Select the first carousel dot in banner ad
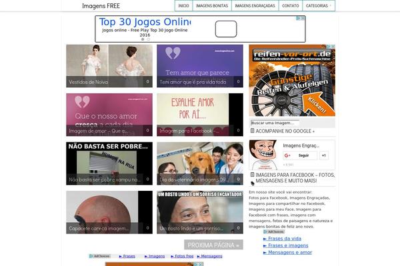The image size is (400, 266). coord(143,39)
